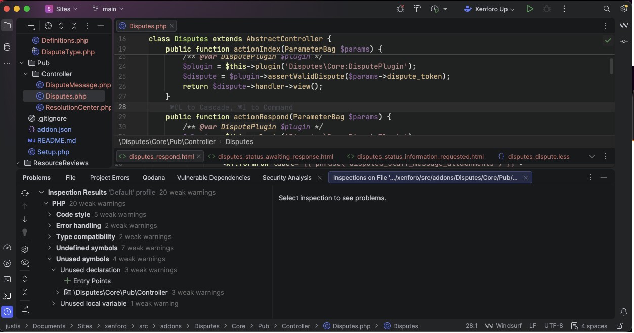The width and height of the screenshot is (634, 333).
Task: Click the 4 spaces indent setting
Action: [589, 326]
